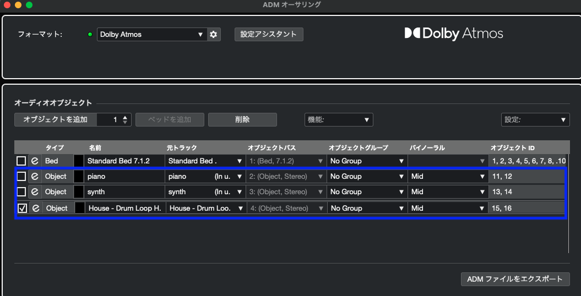
Task: Open object group dropdown for House Drum Loop
Action: coord(367,209)
